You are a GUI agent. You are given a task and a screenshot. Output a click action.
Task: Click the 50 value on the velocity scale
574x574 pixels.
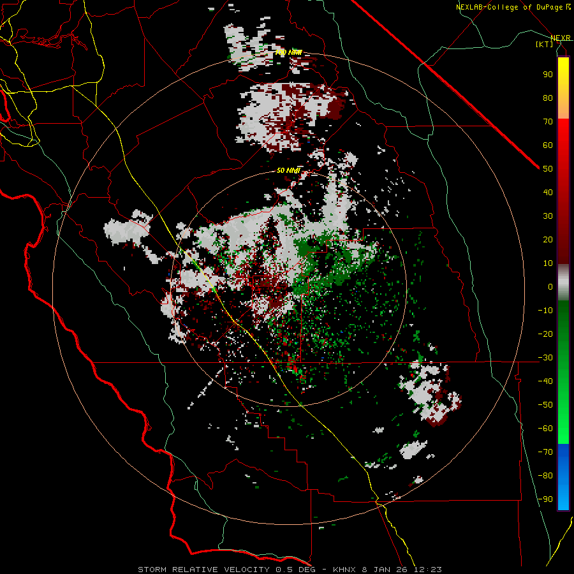(548, 169)
